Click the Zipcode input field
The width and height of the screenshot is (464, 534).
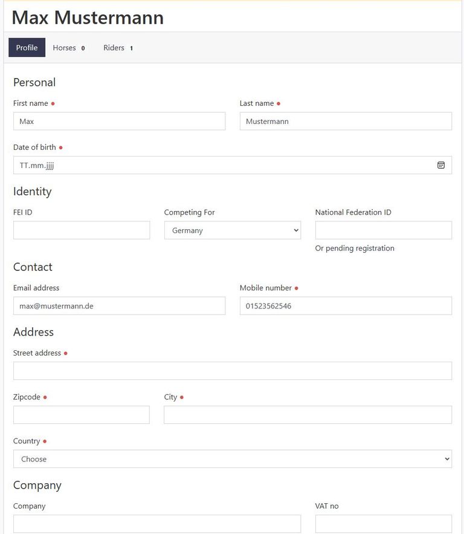click(x=82, y=415)
